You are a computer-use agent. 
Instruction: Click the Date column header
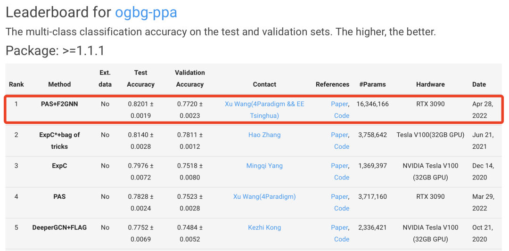[x=479, y=84]
